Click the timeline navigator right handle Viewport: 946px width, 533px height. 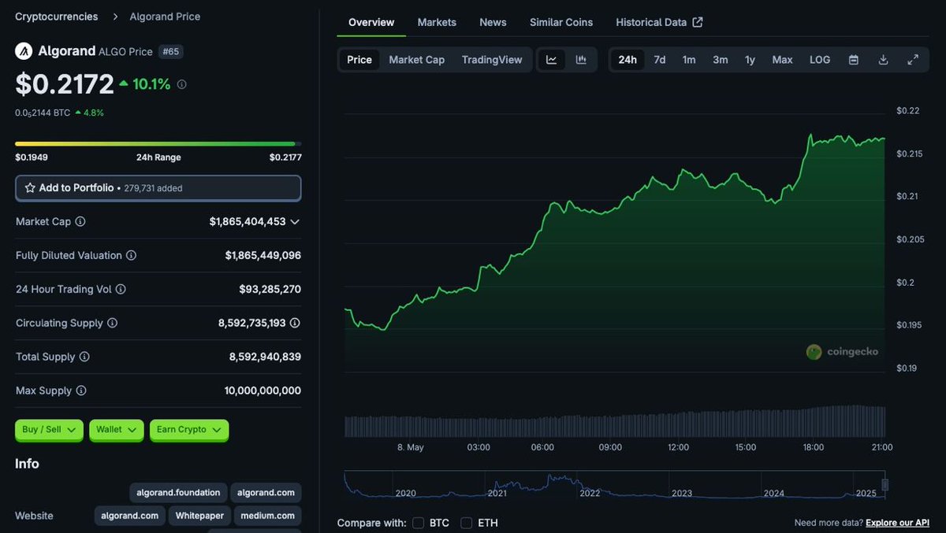[x=885, y=485]
